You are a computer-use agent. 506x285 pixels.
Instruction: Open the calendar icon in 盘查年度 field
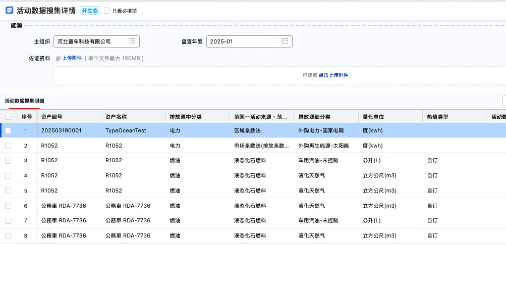pyautogui.click(x=285, y=41)
